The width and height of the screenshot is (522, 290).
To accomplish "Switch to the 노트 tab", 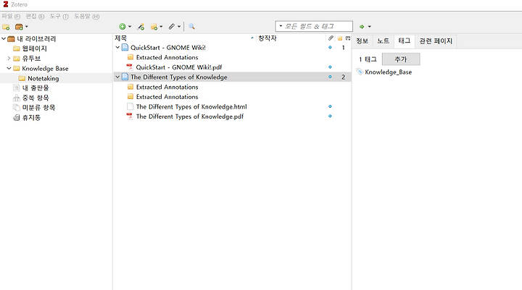I will coord(384,41).
